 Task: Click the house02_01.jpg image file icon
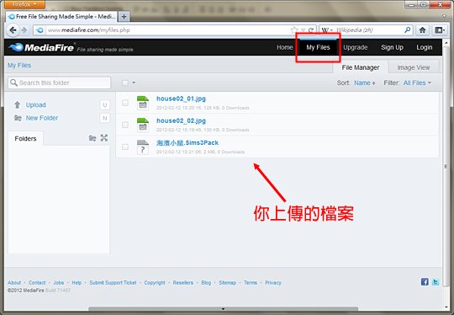click(x=143, y=103)
